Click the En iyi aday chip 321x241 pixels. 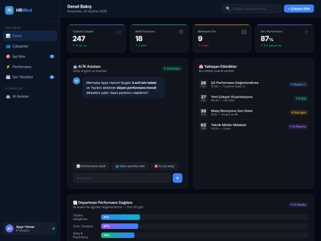[x=164, y=166]
